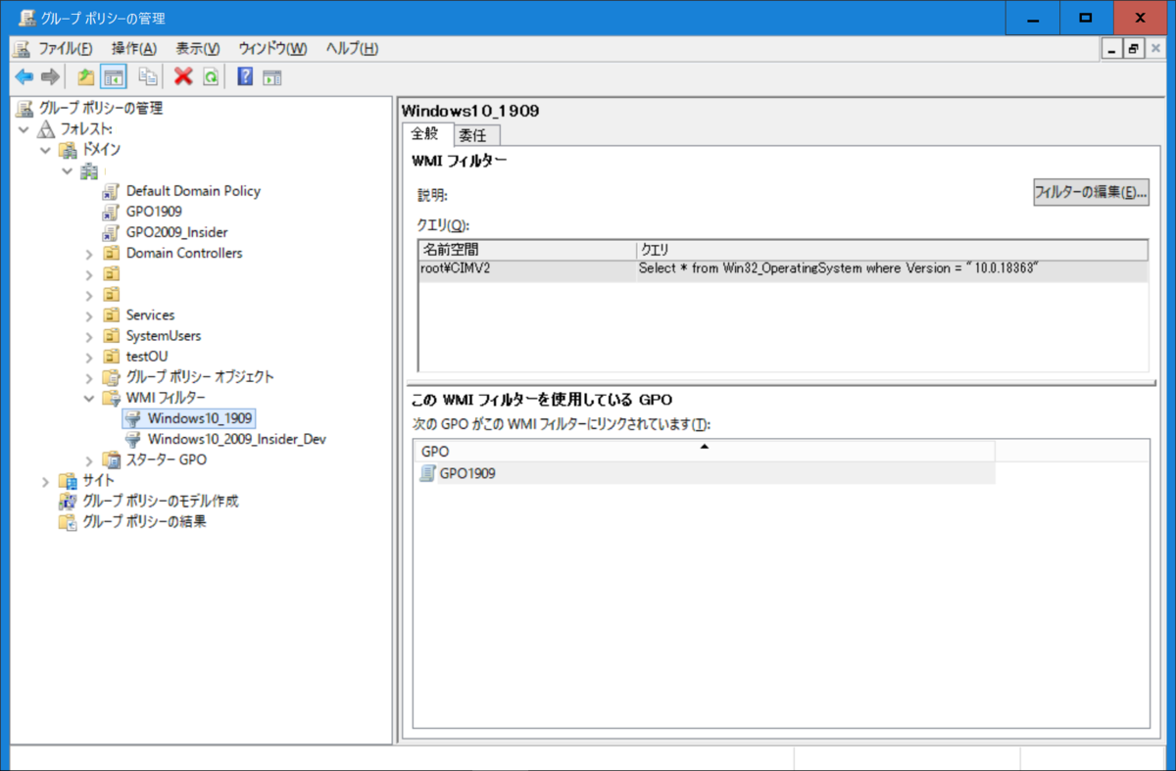This screenshot has width=1176, height=771.
Task: Open the ヘルプ(H) menu
Action: click(x=352, y=49)
